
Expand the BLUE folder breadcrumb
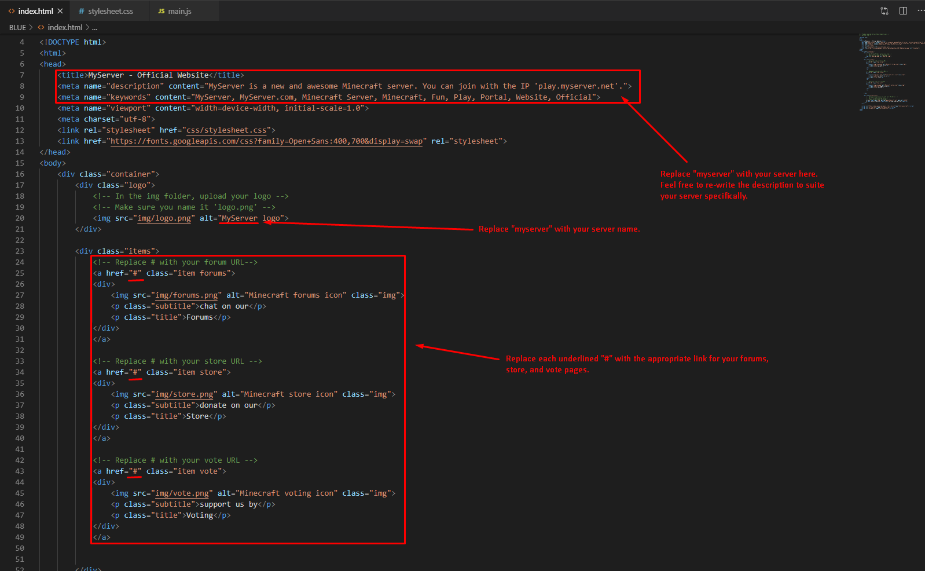17,27
